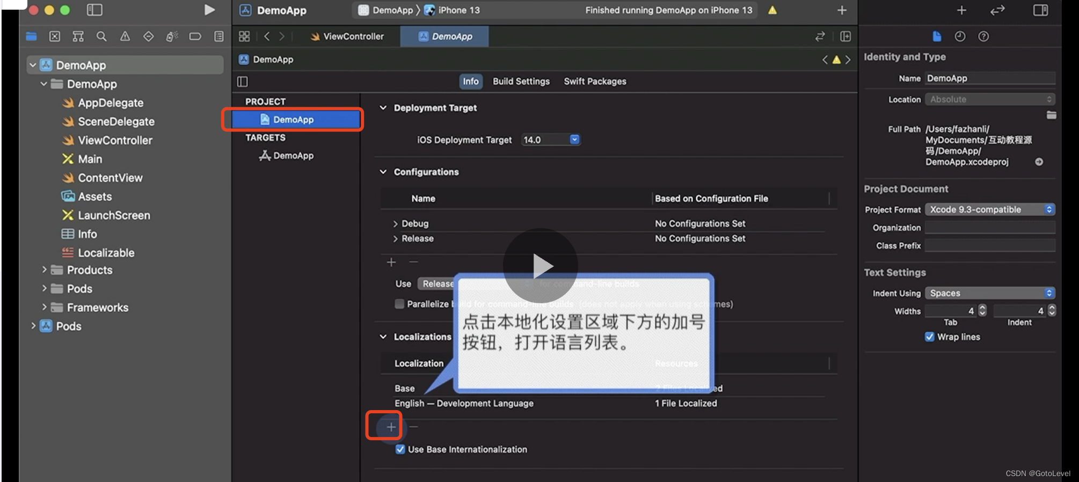Toggle the navigator sidebar icon
The width and height of the screenshot is (1079, 482).
[x=94, y=10]
